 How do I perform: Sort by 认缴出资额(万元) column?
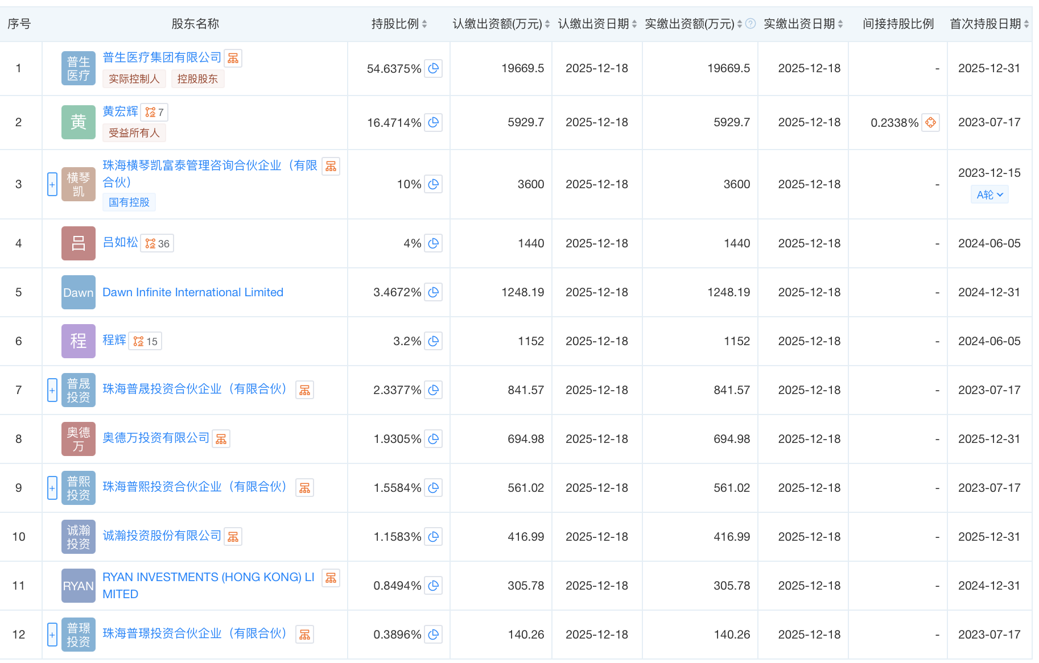click(547, 24)
